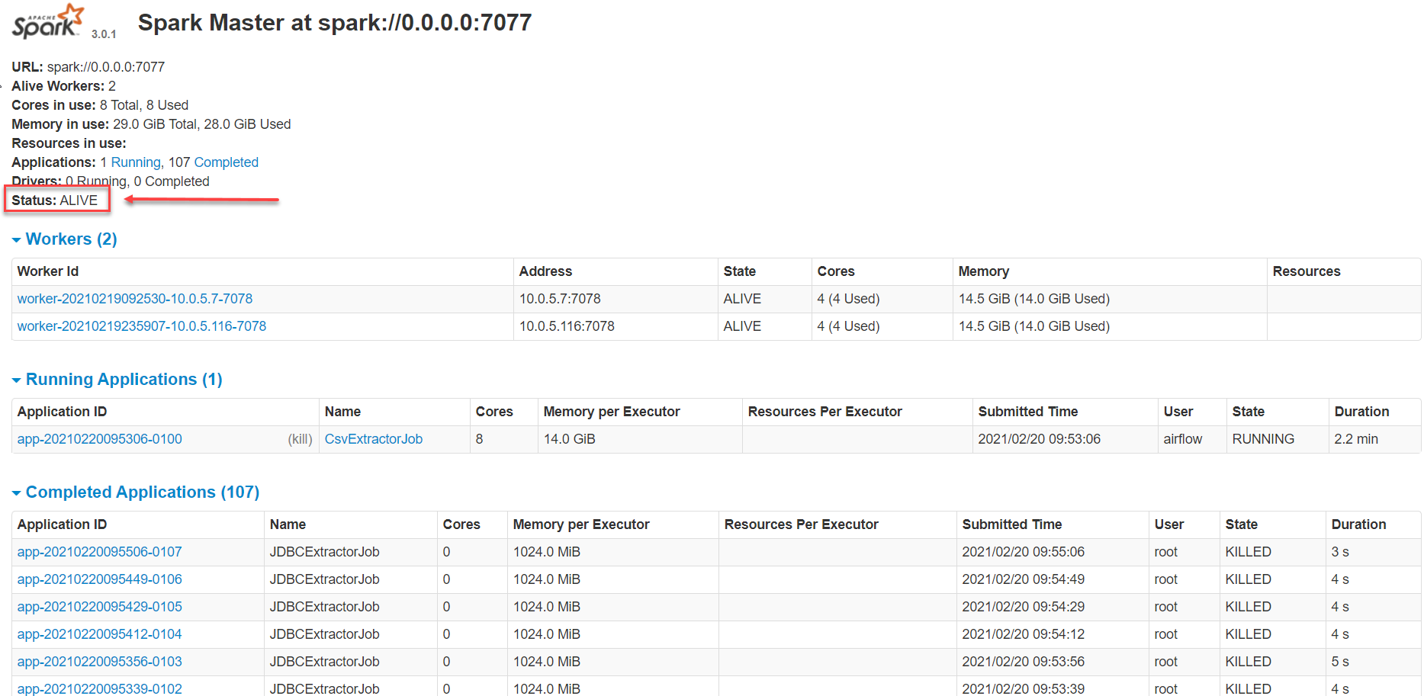Click the Worker Id column header
The width and height of the screenshot is (1424, 696).
[48, 271]
